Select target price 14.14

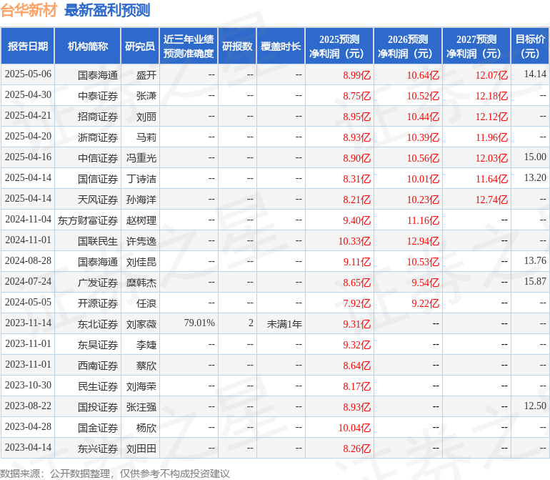535,74
